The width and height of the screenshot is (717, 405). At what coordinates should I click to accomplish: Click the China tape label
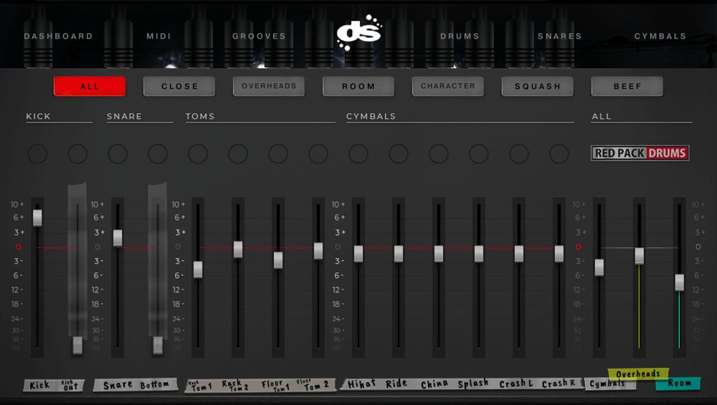(x=435, y=384)
